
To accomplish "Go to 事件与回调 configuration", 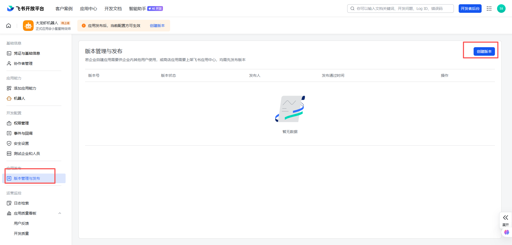I will coord(23,133).
